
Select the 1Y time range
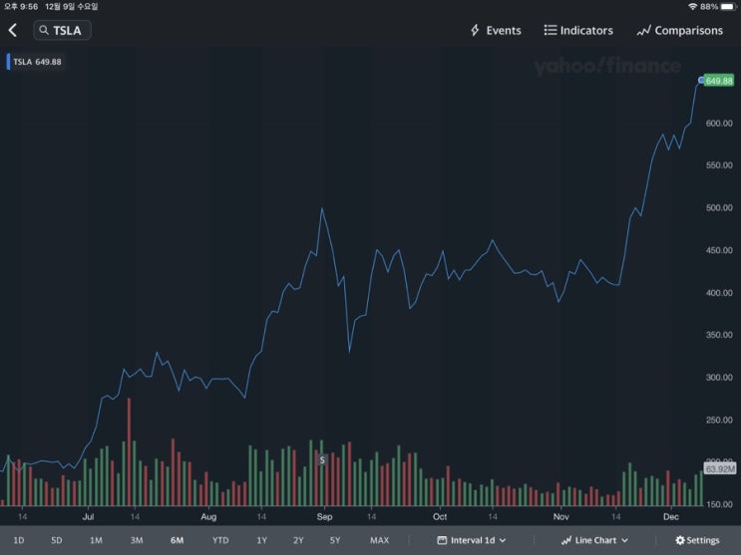coord(262,540)
